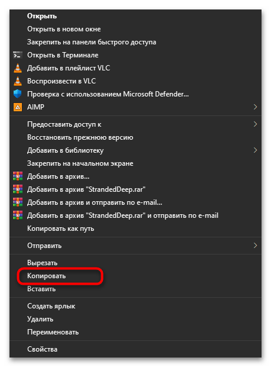Click the orange AIMP icon
Screen dimensions: 271x367
click(x=18, y=107)
